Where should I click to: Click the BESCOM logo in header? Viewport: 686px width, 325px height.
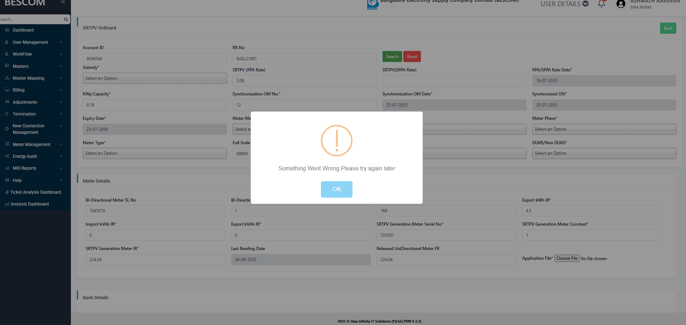pyautogui.click(x=373, y=4)
